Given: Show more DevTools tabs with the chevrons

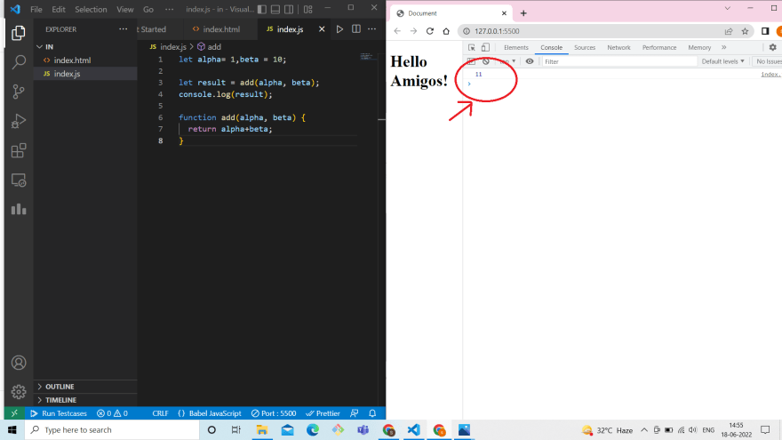Looking at the screenshot, I should pos(724,47).
